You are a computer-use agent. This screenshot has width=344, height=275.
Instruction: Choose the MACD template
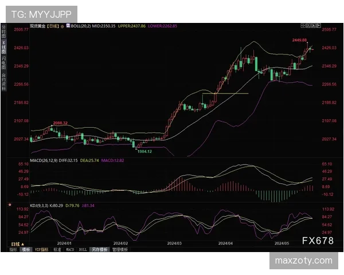click(70, 250)
